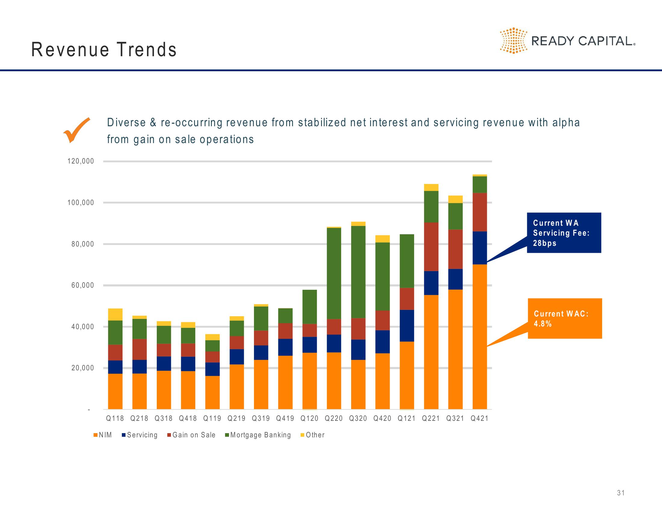
Task: Click the Mortgage Banking segment of Q220 bar
Action: (x=334, y=273)
